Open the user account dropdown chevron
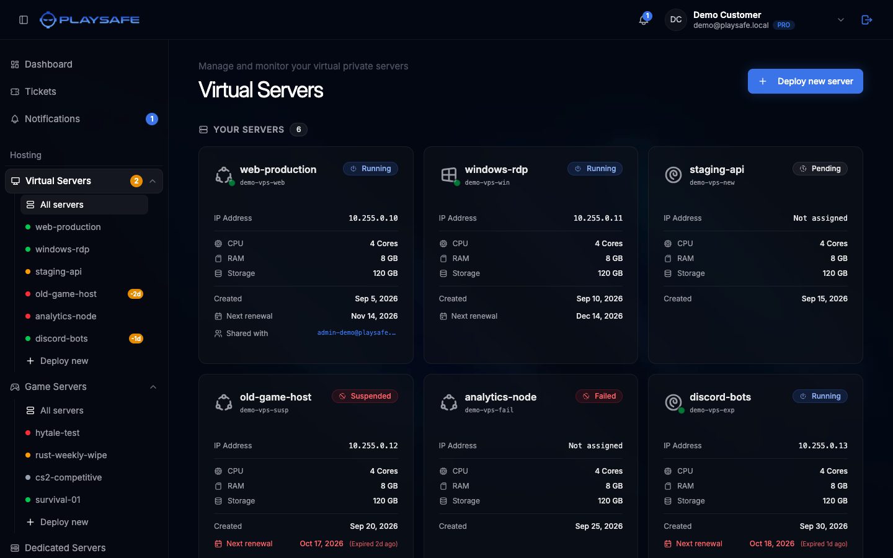893x558 pixels. tap(841, 20)
